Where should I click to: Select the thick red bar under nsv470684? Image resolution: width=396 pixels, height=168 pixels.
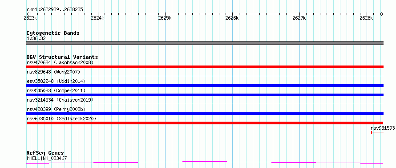click(x=205, y=67)
